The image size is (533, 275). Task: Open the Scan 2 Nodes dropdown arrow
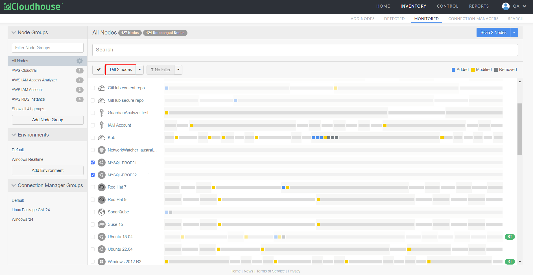(x=514, y=33)
